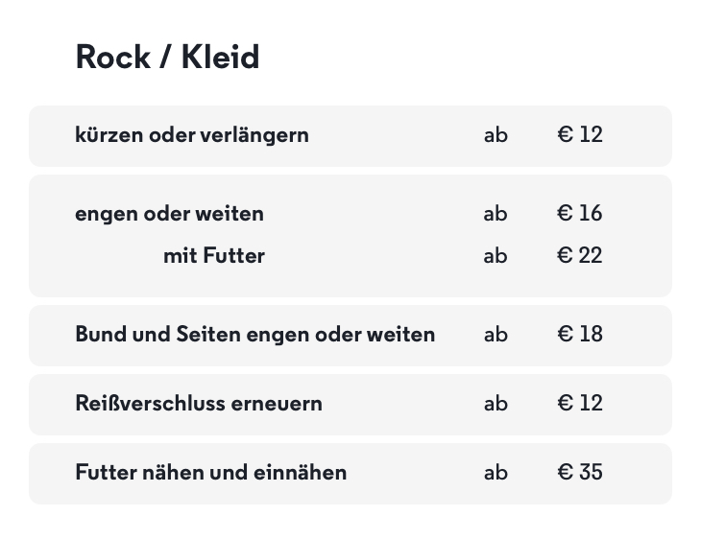Select the indented 'mit Futter' option
Viewport: 701px width, 539px height.
coord(214,256)
